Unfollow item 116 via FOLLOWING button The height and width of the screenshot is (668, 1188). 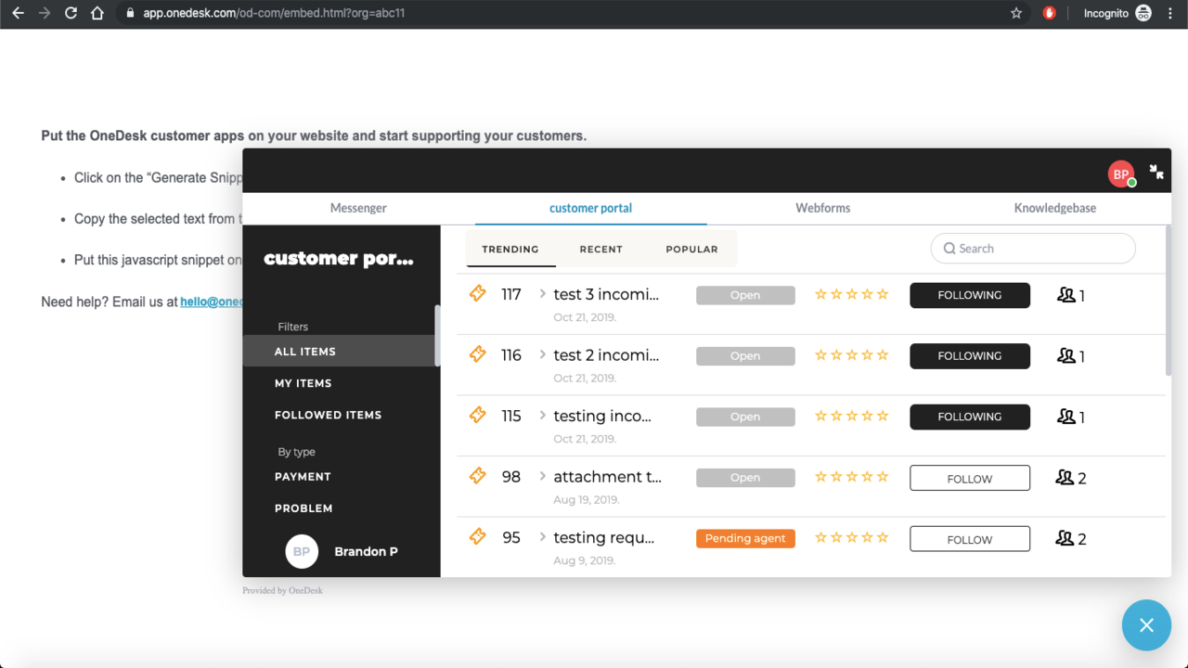tap(970, 356)
